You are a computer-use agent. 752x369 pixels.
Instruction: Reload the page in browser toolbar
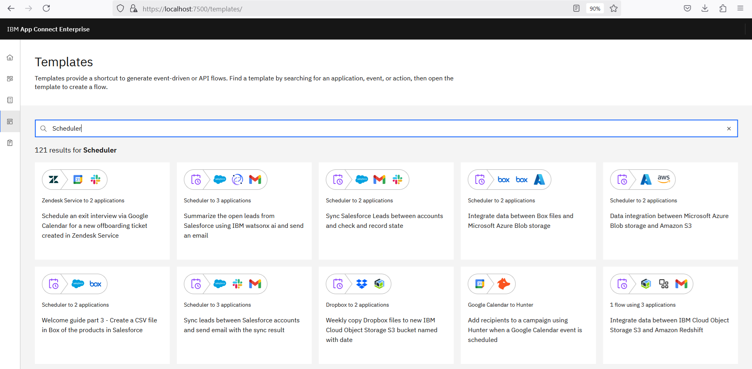coord(46,8)
